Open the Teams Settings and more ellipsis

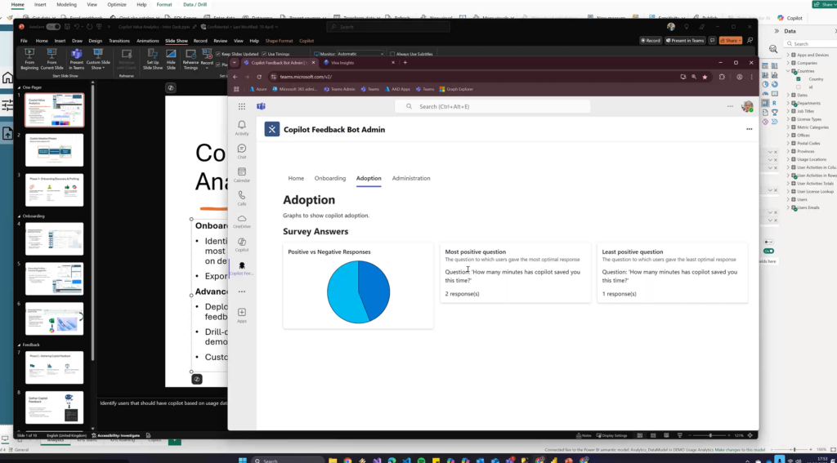[x=730, y=107]
